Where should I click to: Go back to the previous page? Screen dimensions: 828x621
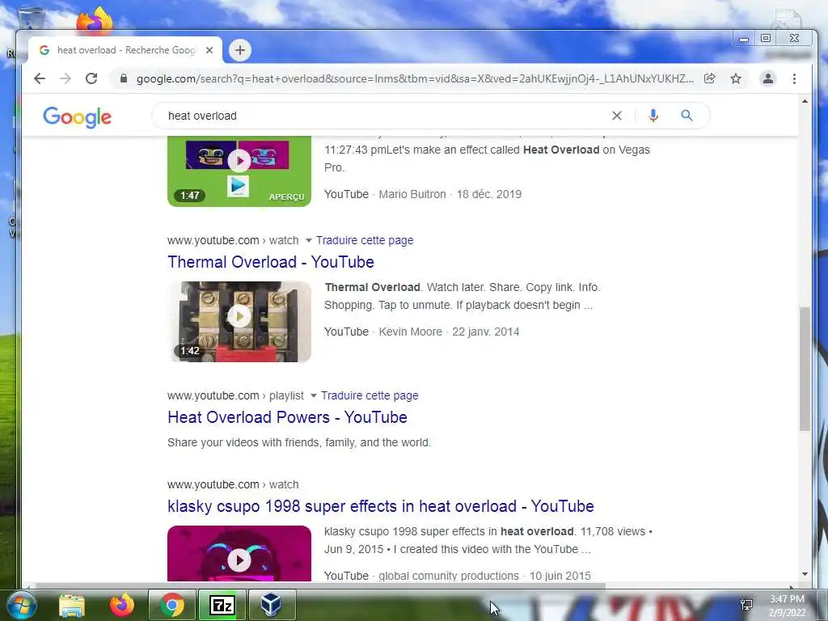point(40,78)
